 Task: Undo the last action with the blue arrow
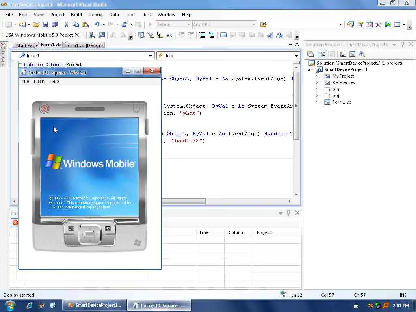pos(97,24)
